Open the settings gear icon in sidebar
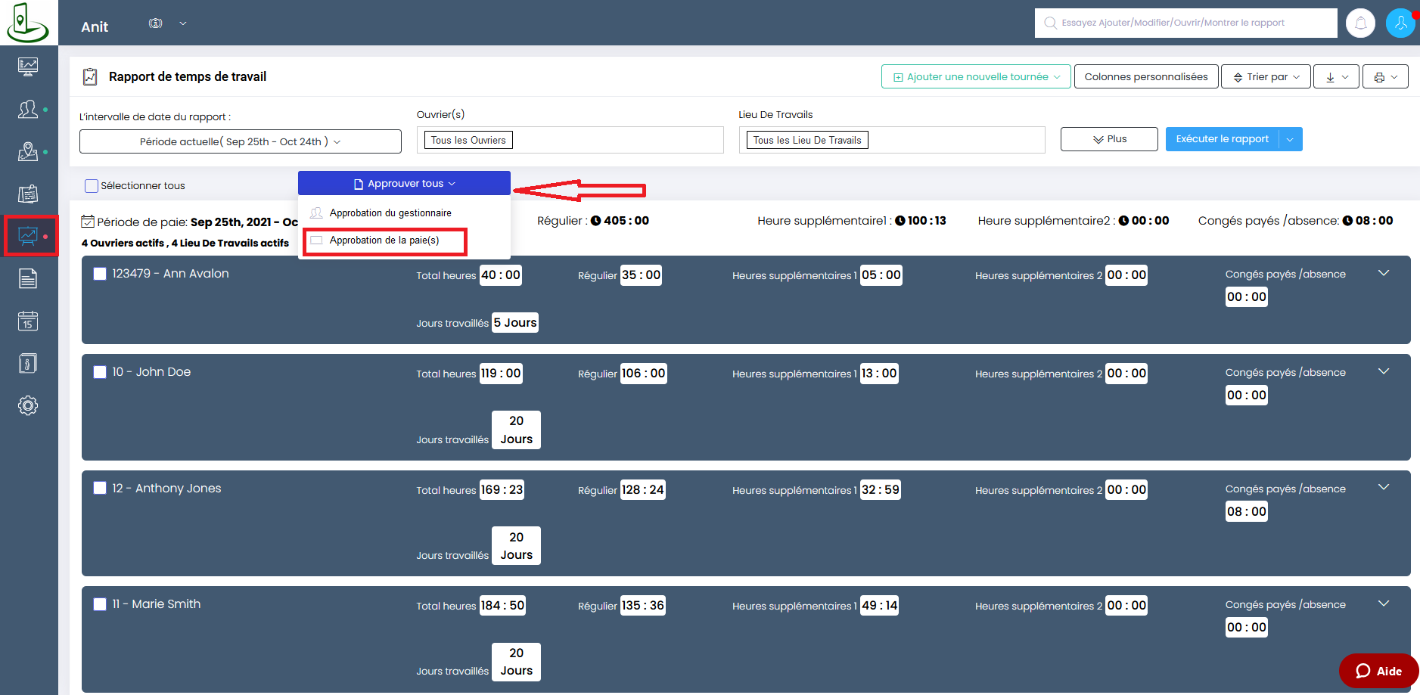This screenshot has height=695, width=1420. [28, 405]
